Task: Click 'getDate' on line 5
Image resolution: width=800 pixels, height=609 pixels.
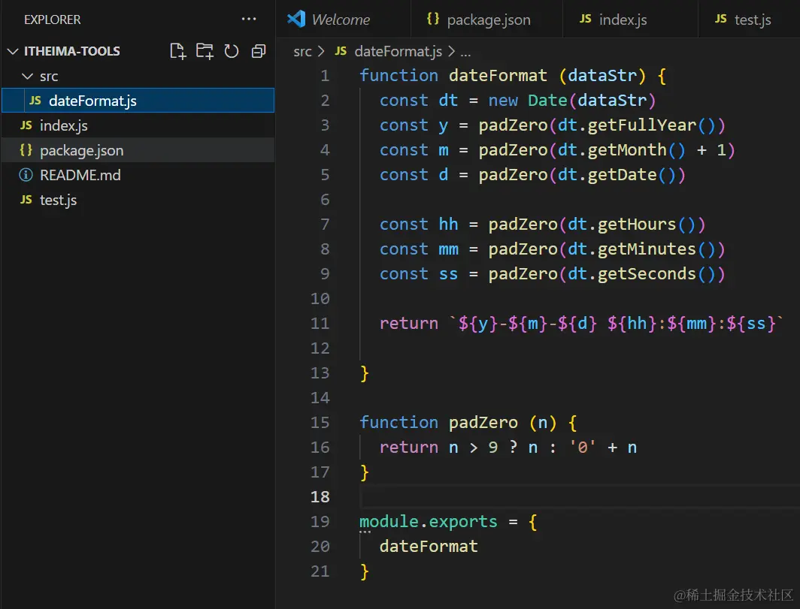Action: [x=622, y=175]
